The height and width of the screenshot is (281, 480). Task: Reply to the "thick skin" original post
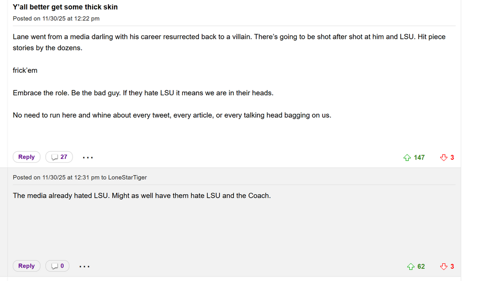coord(26,157)
